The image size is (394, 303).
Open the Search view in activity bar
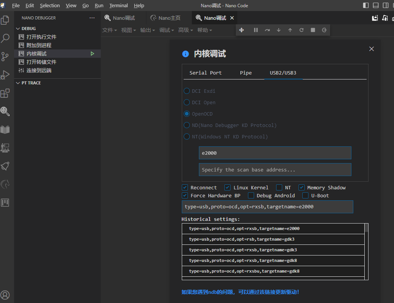(x=5, y=38)
